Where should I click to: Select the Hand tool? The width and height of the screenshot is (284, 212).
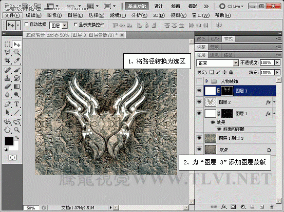coord(7,130)
